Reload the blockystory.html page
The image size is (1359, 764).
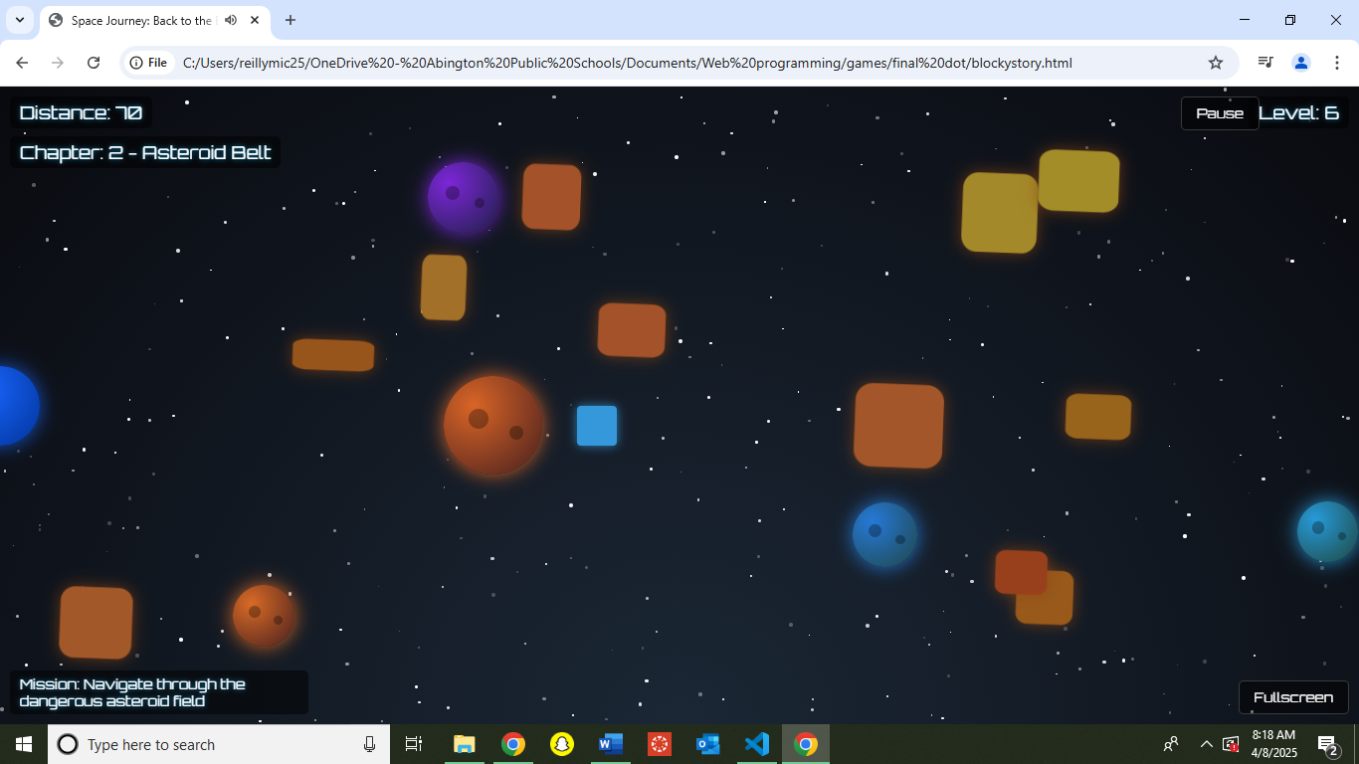coord(94,63)
